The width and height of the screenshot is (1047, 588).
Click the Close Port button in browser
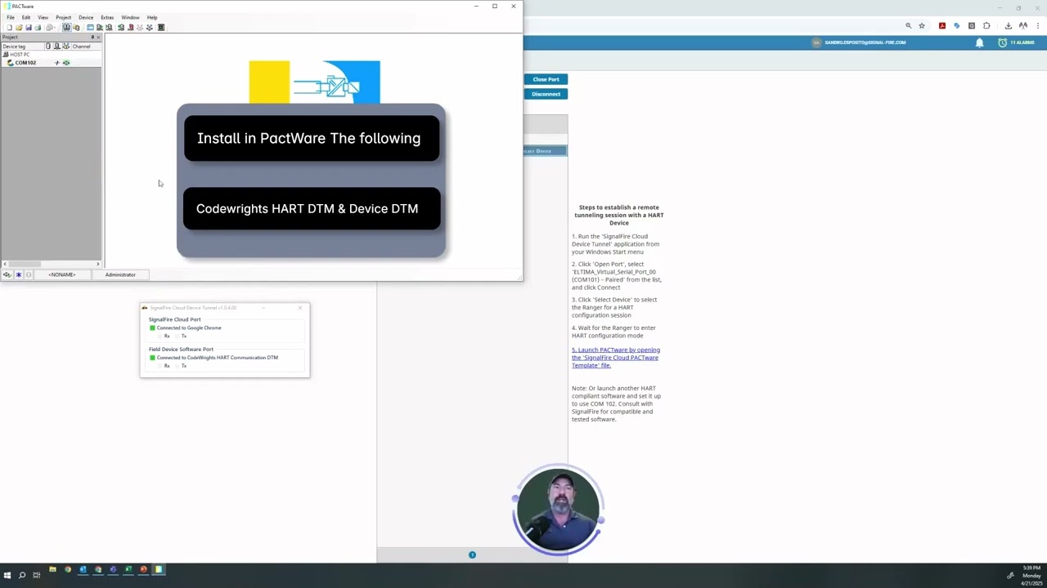click(x=546, y=79)
